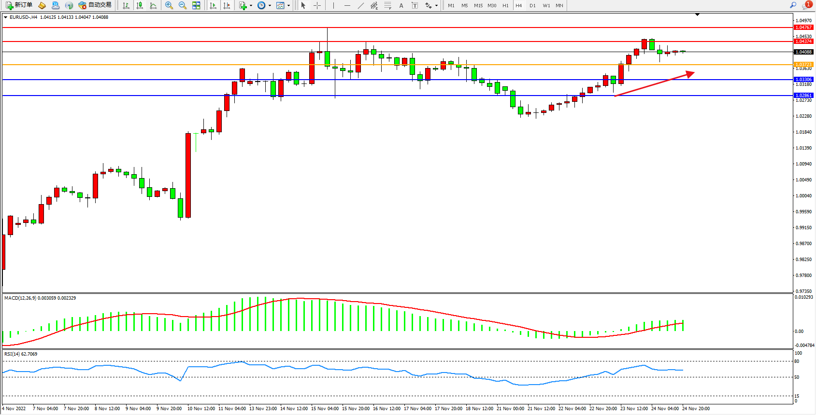The width and height of the screenshot is (816, 415).
Task: Select the Fibonacci retracement tool
Action: click(388, 5)
